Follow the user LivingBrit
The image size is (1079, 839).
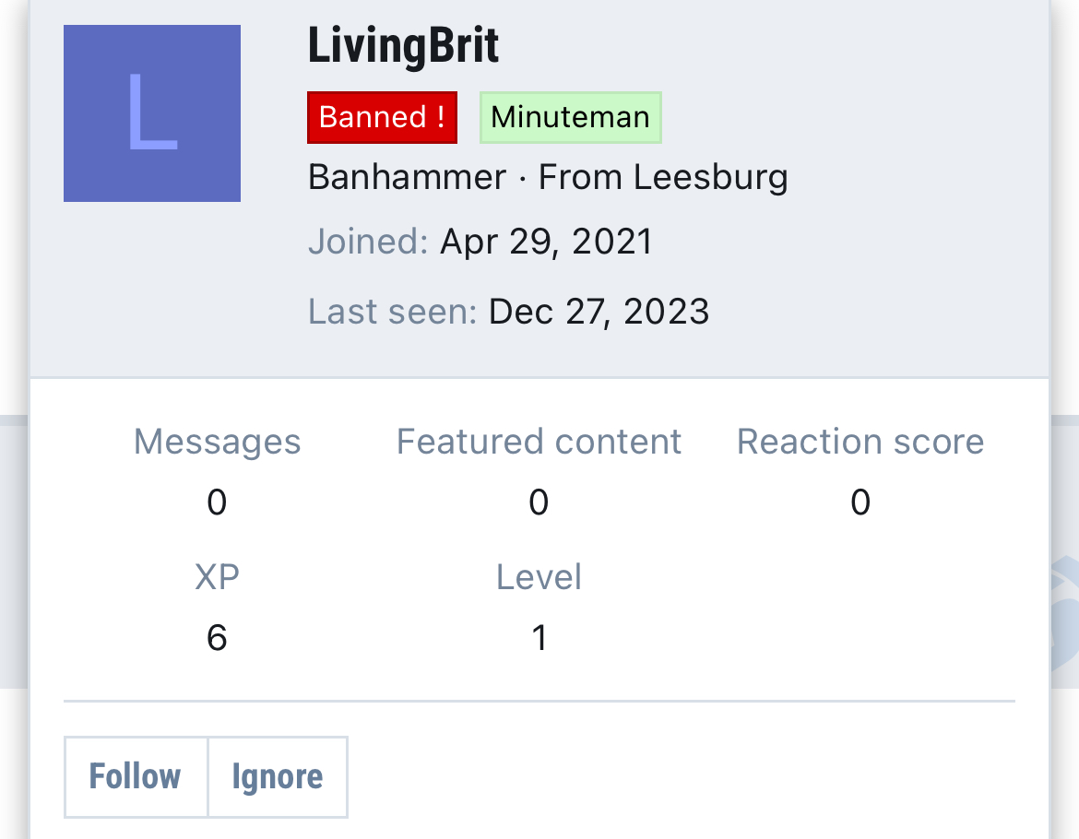click(x=136, y=776)
